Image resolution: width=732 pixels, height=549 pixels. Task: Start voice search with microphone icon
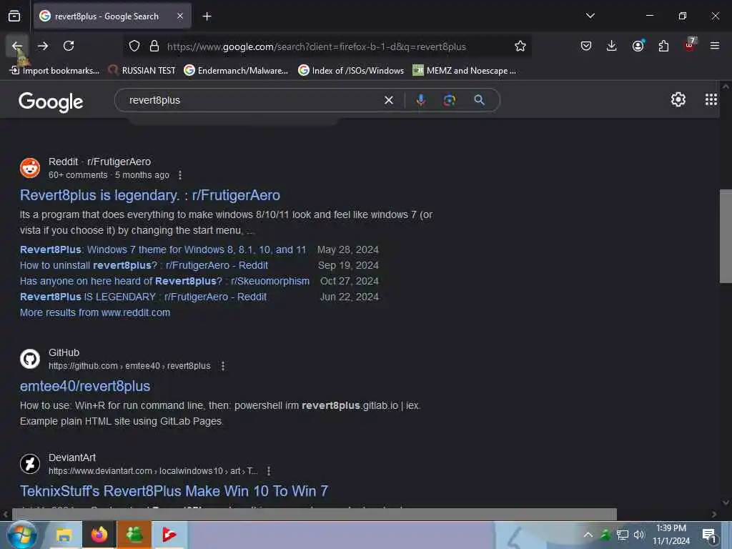click(420, 100)
